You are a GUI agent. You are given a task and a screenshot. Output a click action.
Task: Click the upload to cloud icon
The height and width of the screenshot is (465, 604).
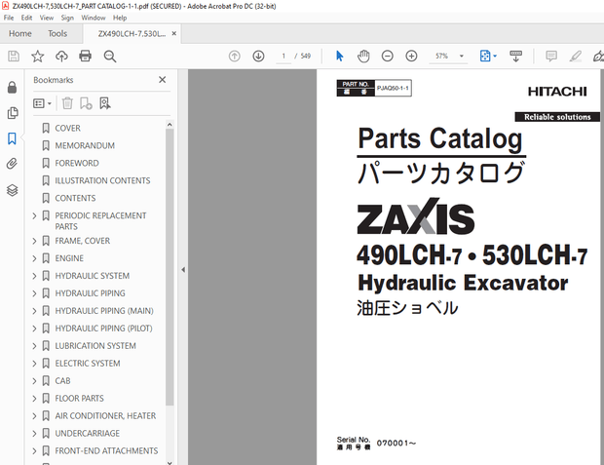pyautogui.click(x=61, y=57)
